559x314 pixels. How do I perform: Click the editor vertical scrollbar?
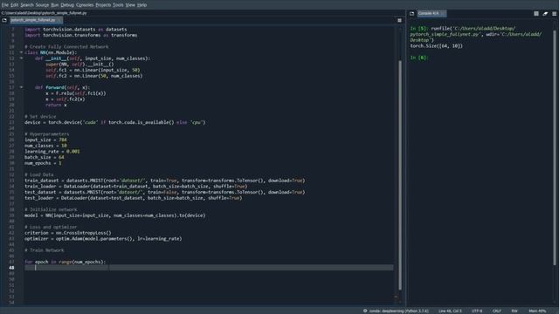(400, 174)
